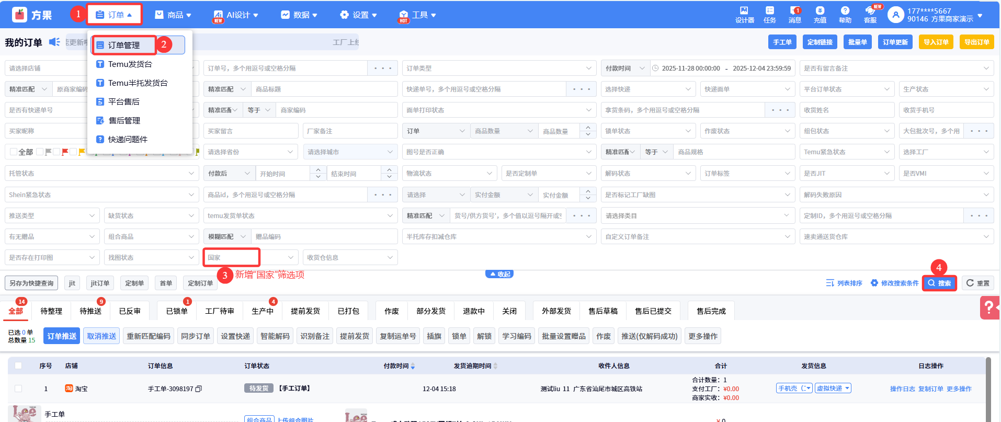Click the 搜索 search button
This screenshot has width=1001, height=422.
pos(939,283)
